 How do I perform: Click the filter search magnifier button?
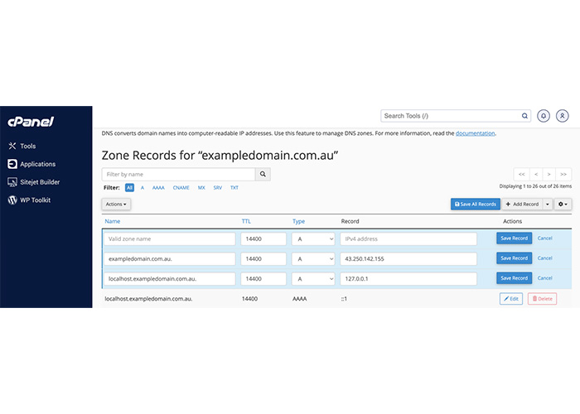click(x=263, y=175)
